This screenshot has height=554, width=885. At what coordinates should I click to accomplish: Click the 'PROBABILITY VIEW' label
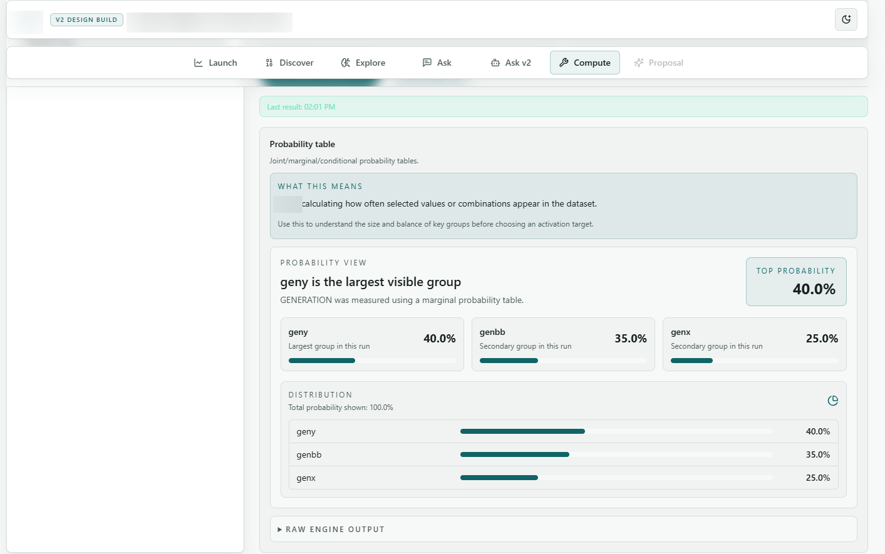(x=323, y=263)
